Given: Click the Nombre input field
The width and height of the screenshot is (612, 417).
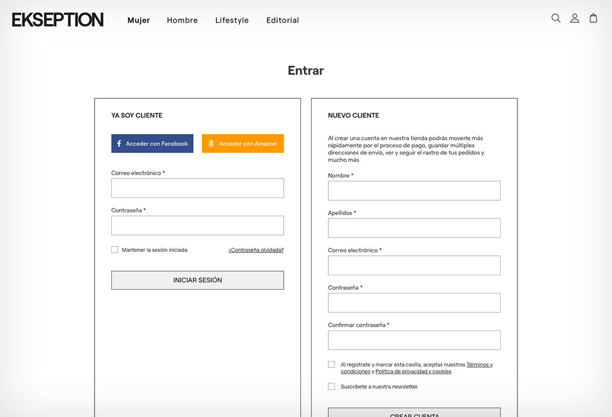Looking at the screenshot, I should point(414,191).
